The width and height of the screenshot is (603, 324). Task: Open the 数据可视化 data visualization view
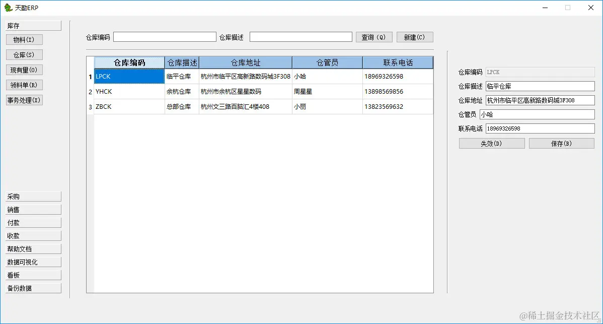coord(33,262)
